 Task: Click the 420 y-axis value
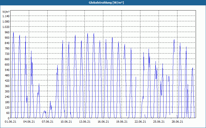click(7, 81)
